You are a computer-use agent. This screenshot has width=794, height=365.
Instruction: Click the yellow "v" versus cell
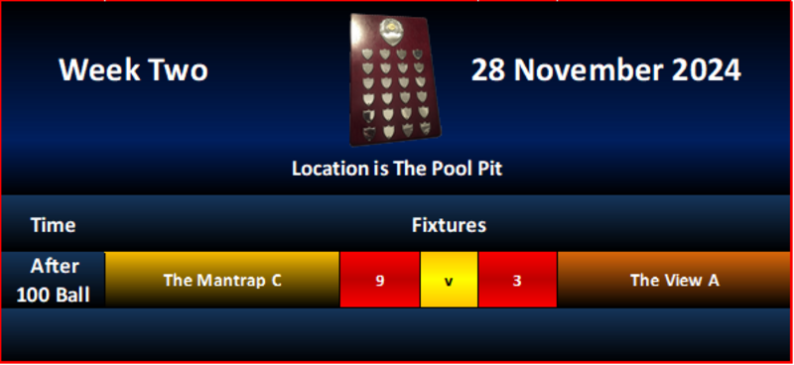(449, 280)
